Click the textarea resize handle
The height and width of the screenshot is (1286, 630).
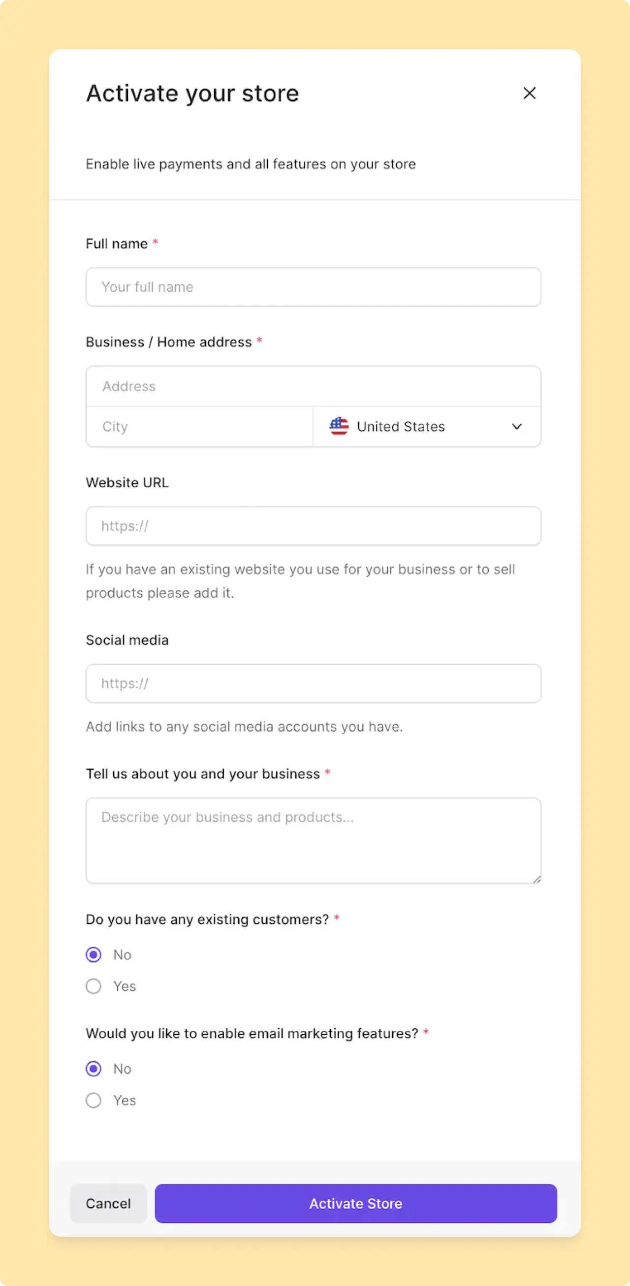[x=537, y=879]
